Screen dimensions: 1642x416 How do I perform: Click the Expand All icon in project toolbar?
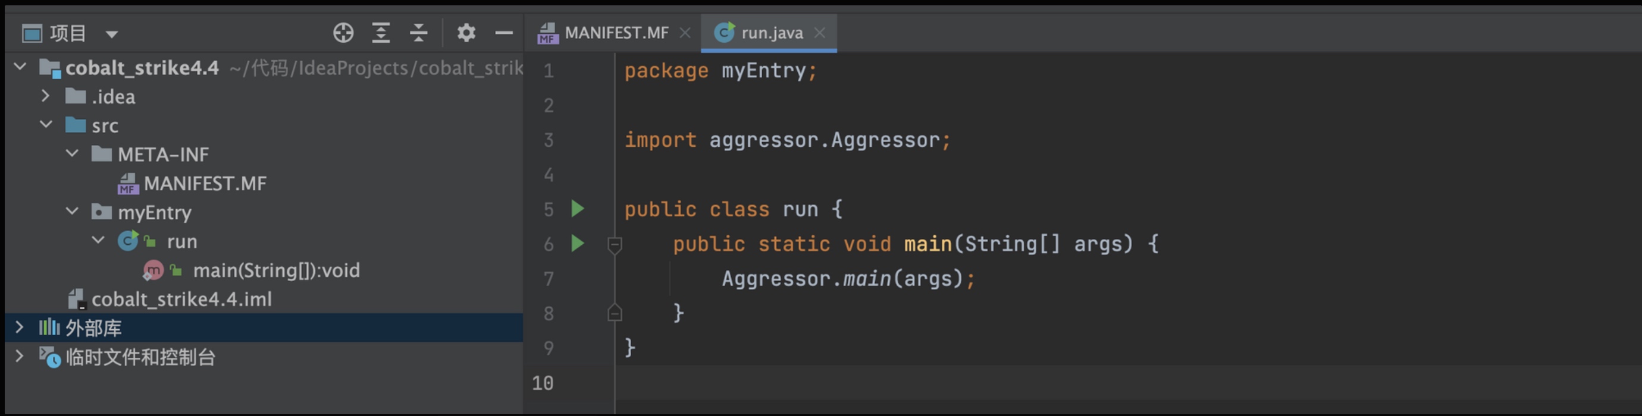pos(381,33)
